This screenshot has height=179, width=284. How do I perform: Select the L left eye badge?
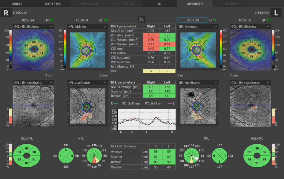pos(276,13)
